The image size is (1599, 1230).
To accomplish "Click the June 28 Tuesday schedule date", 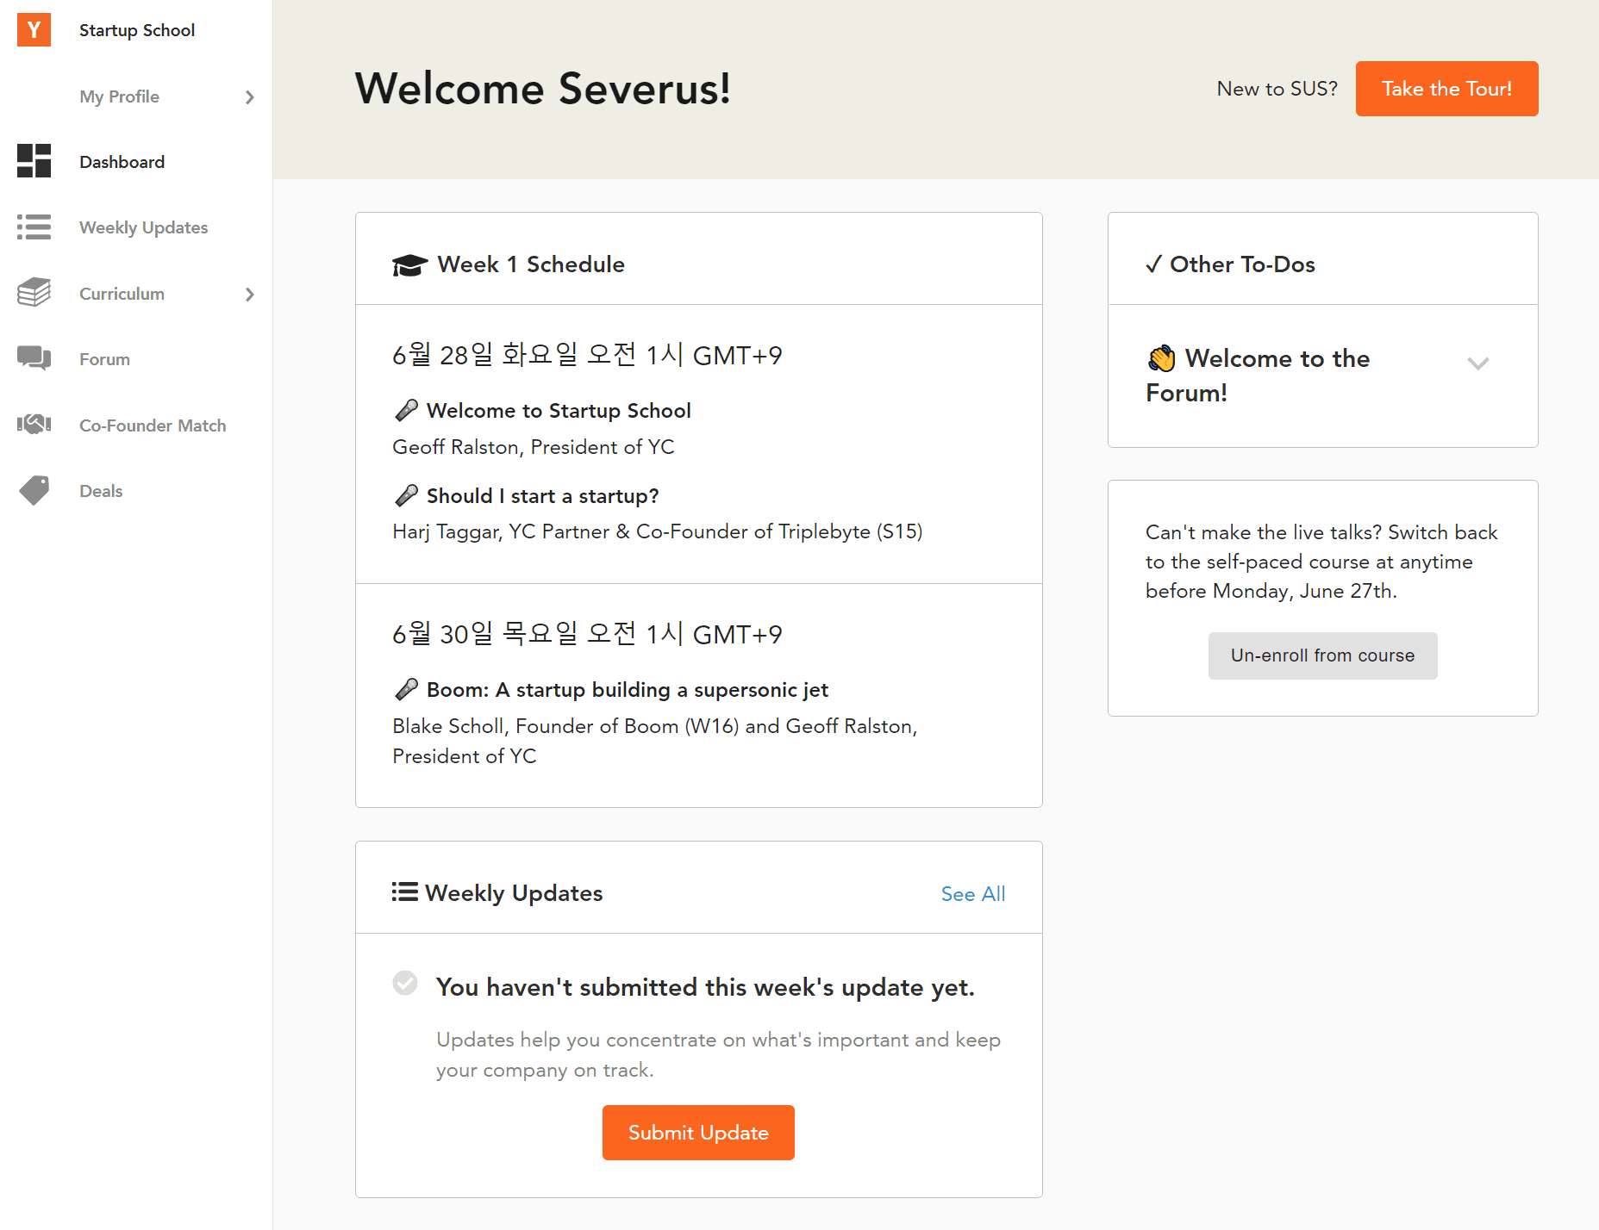I will click(587, 355).
